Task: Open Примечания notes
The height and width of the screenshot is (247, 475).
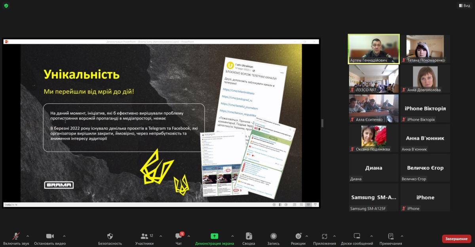Action: (390, 237)
